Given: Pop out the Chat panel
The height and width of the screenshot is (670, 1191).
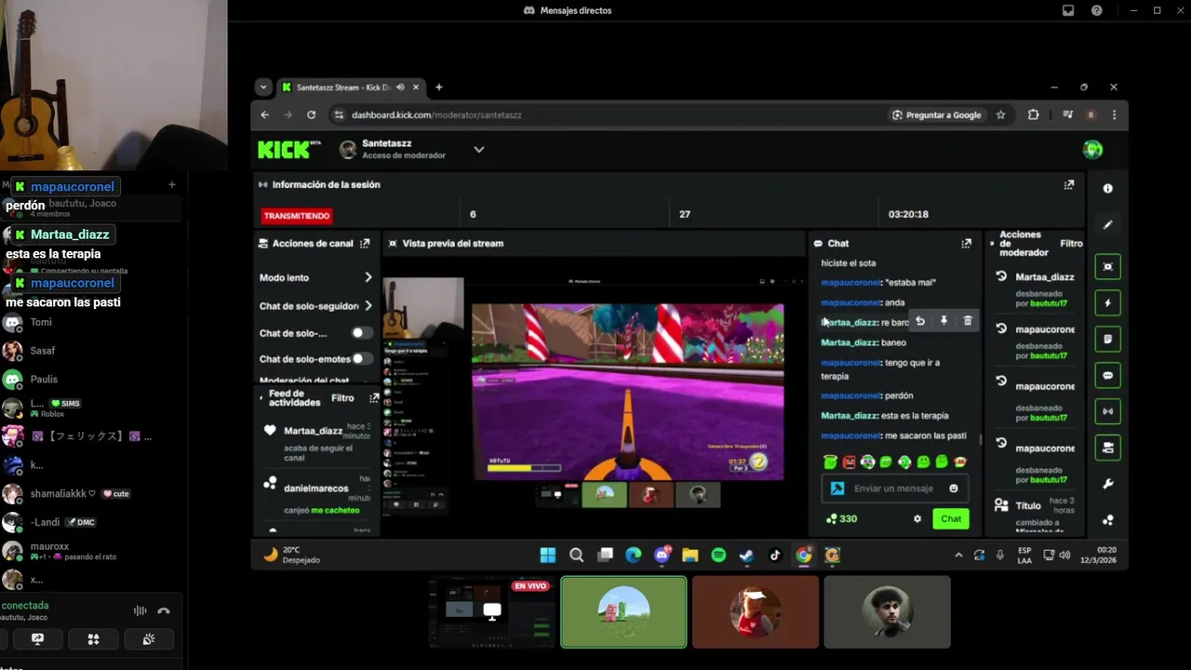Looking at the screenshot, I should coord(966,243).
